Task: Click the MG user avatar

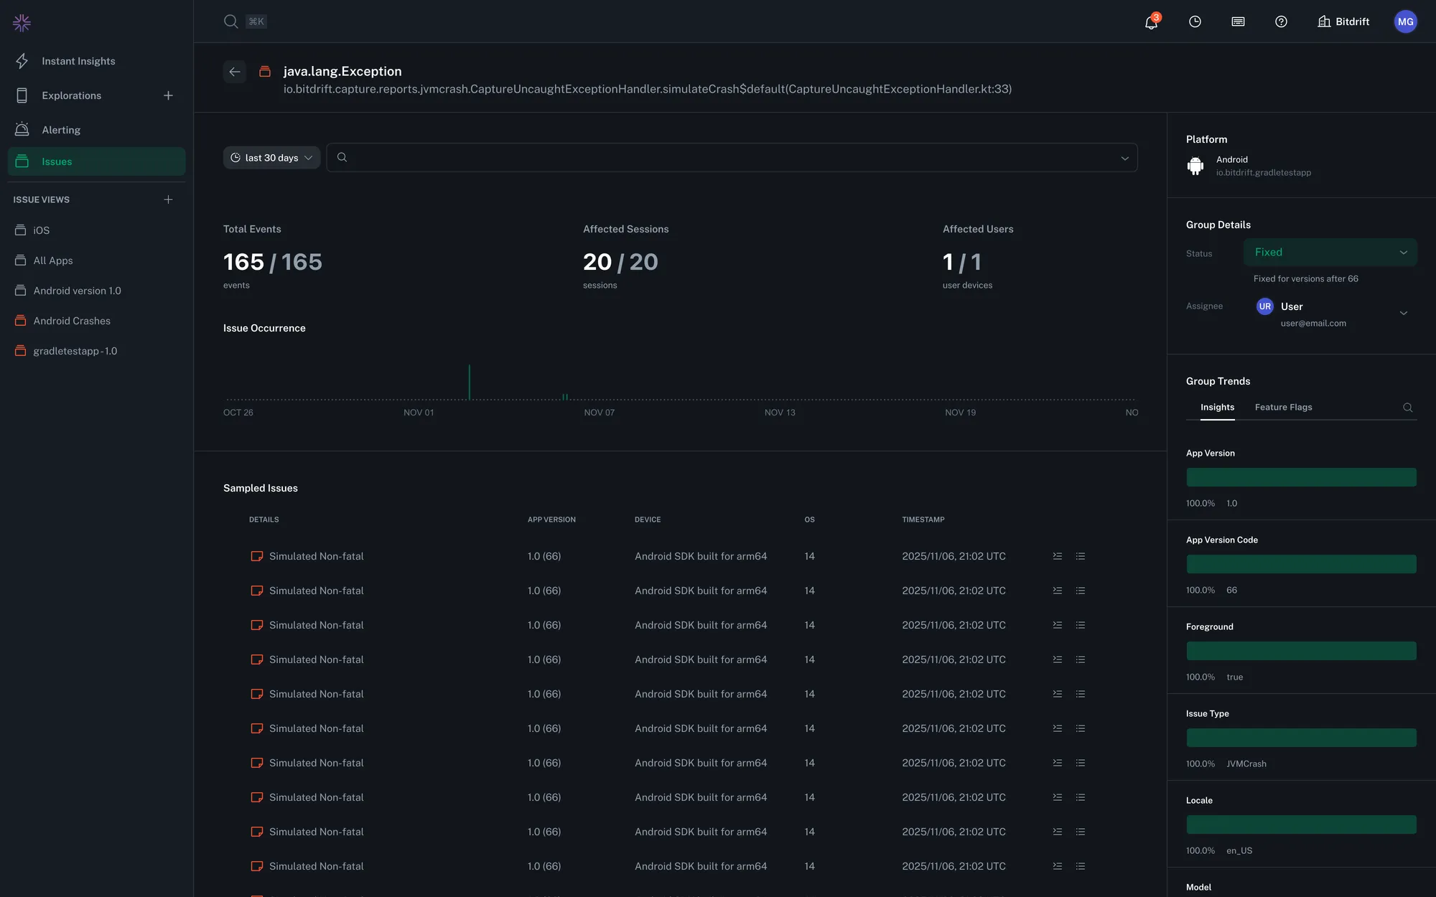Action: click(x=1405, y=22)
